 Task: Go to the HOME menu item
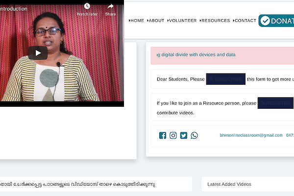[137, 21]
